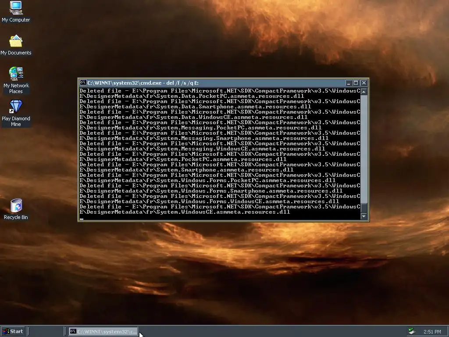Click the System.Windows.Forms.PocketPC.asmmeta.resources.dll line
Image resolution: width=449 pixels, height=337 pixels.
tap(207, 180)
